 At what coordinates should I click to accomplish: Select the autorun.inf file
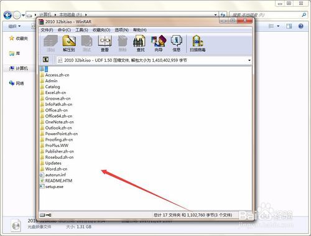(53, 175)
